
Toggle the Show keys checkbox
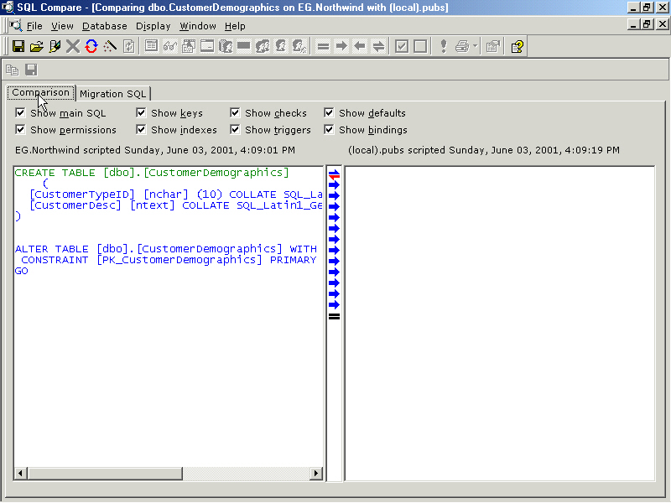pos(141,113)
